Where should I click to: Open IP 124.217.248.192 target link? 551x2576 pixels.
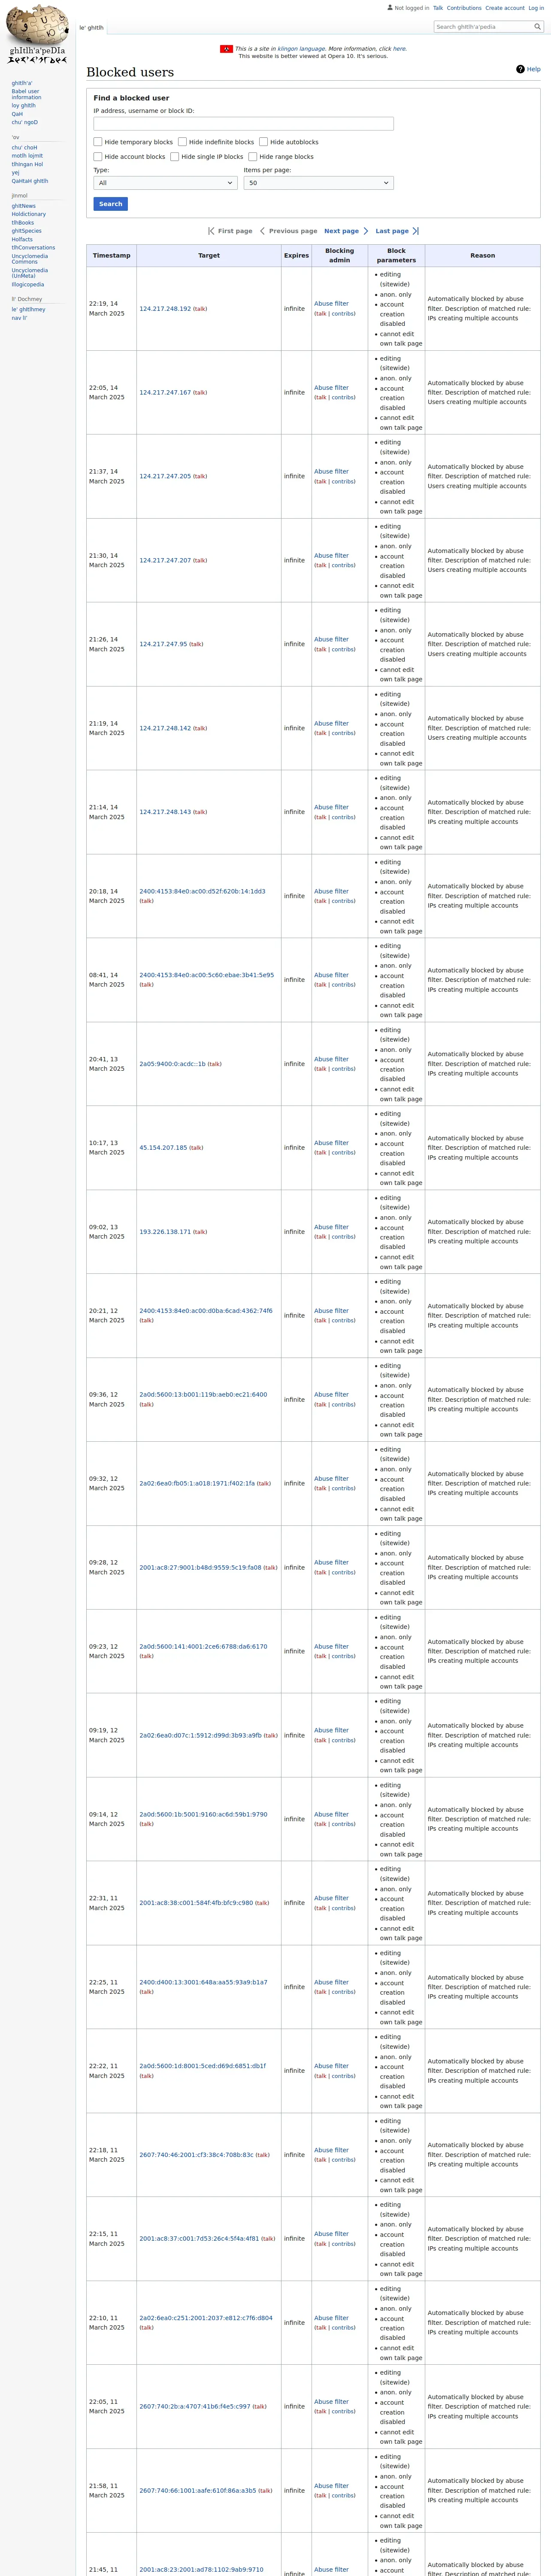[x=165, y=309]
